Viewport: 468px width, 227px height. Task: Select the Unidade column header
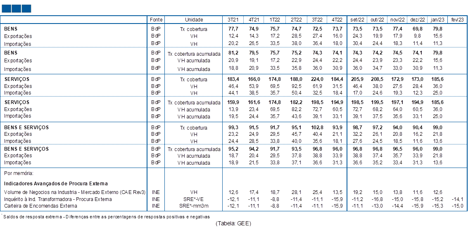tap(194, 20)
